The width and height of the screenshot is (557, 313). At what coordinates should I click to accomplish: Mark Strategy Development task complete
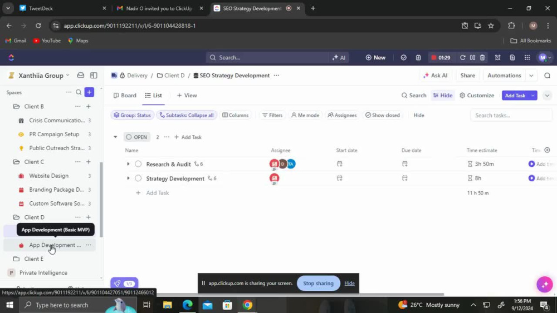[138, 178]
